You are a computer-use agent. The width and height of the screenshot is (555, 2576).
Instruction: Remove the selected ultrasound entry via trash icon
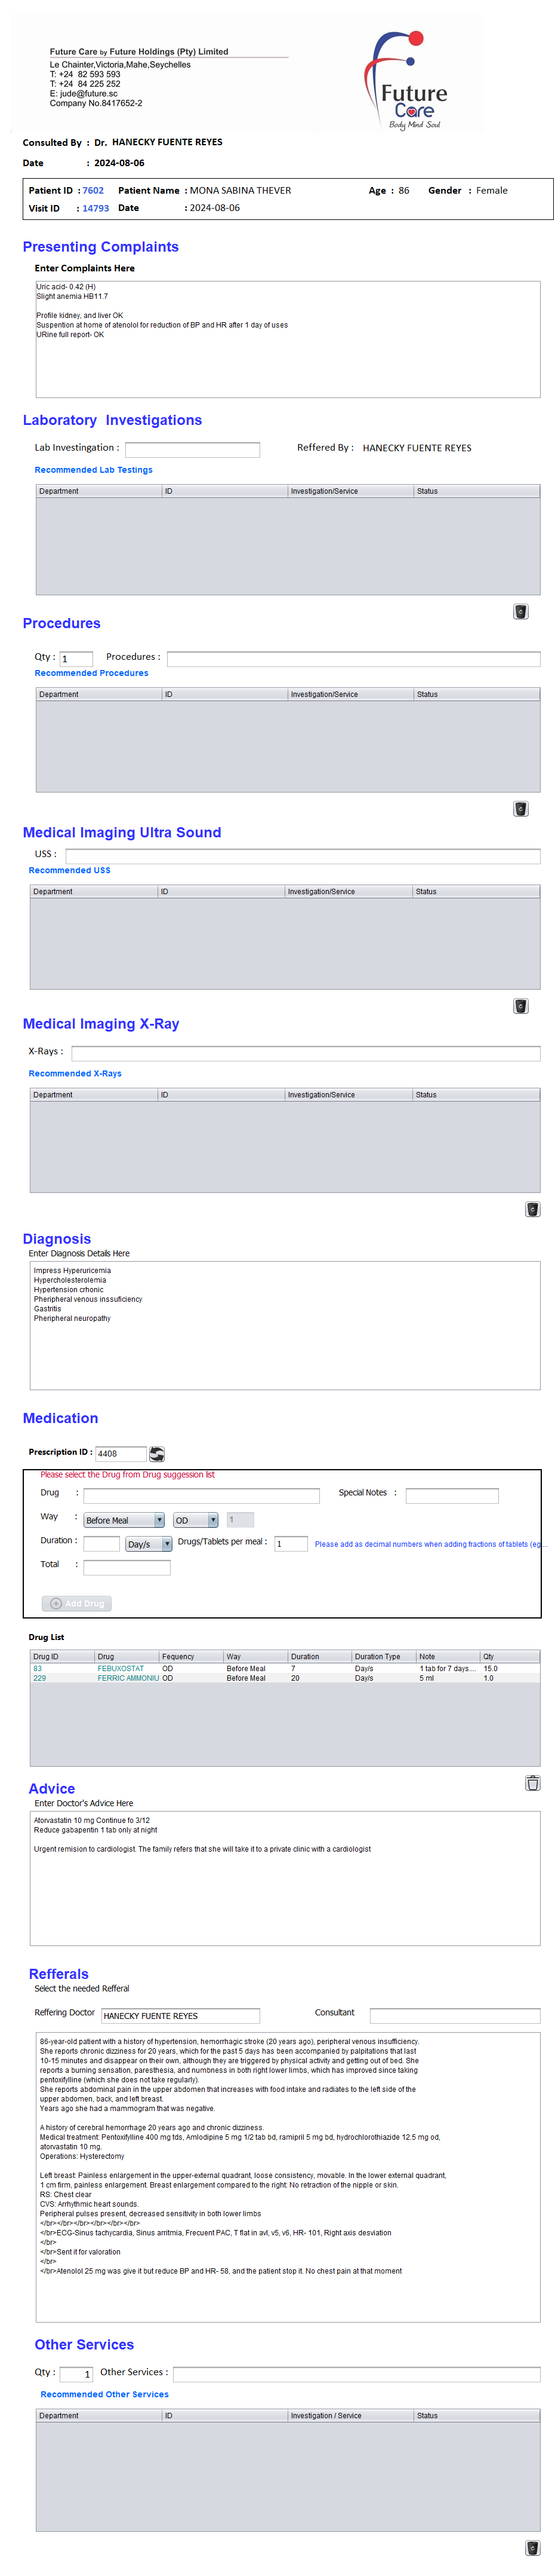coord(520,1005)
